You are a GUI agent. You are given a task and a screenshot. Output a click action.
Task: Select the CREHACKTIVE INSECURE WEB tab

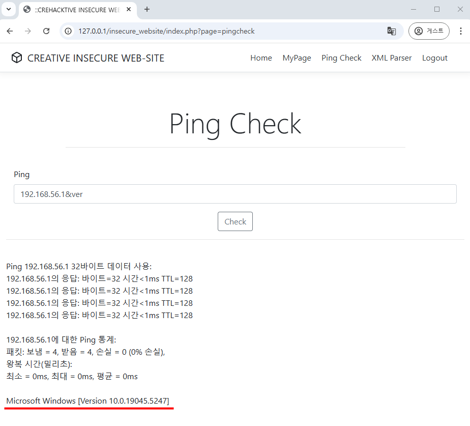(78, 10)
